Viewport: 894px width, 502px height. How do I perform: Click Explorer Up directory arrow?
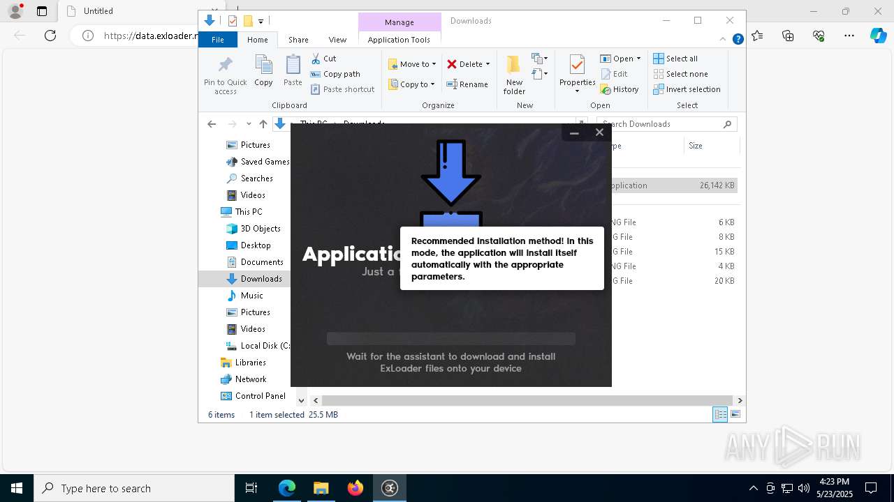pyautogui.click(x=263, y=124)
